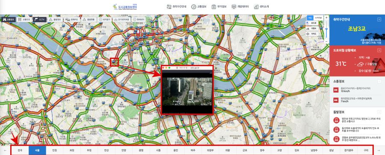
Task: Close the CCTV popup with red button
Action: (163, 68)
